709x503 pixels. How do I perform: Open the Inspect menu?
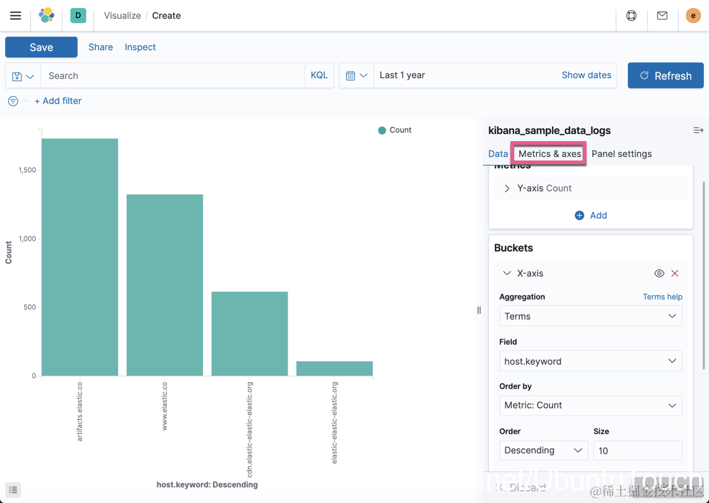pos(141,47)
